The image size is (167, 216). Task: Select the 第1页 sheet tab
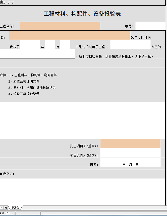coord(15,207)
